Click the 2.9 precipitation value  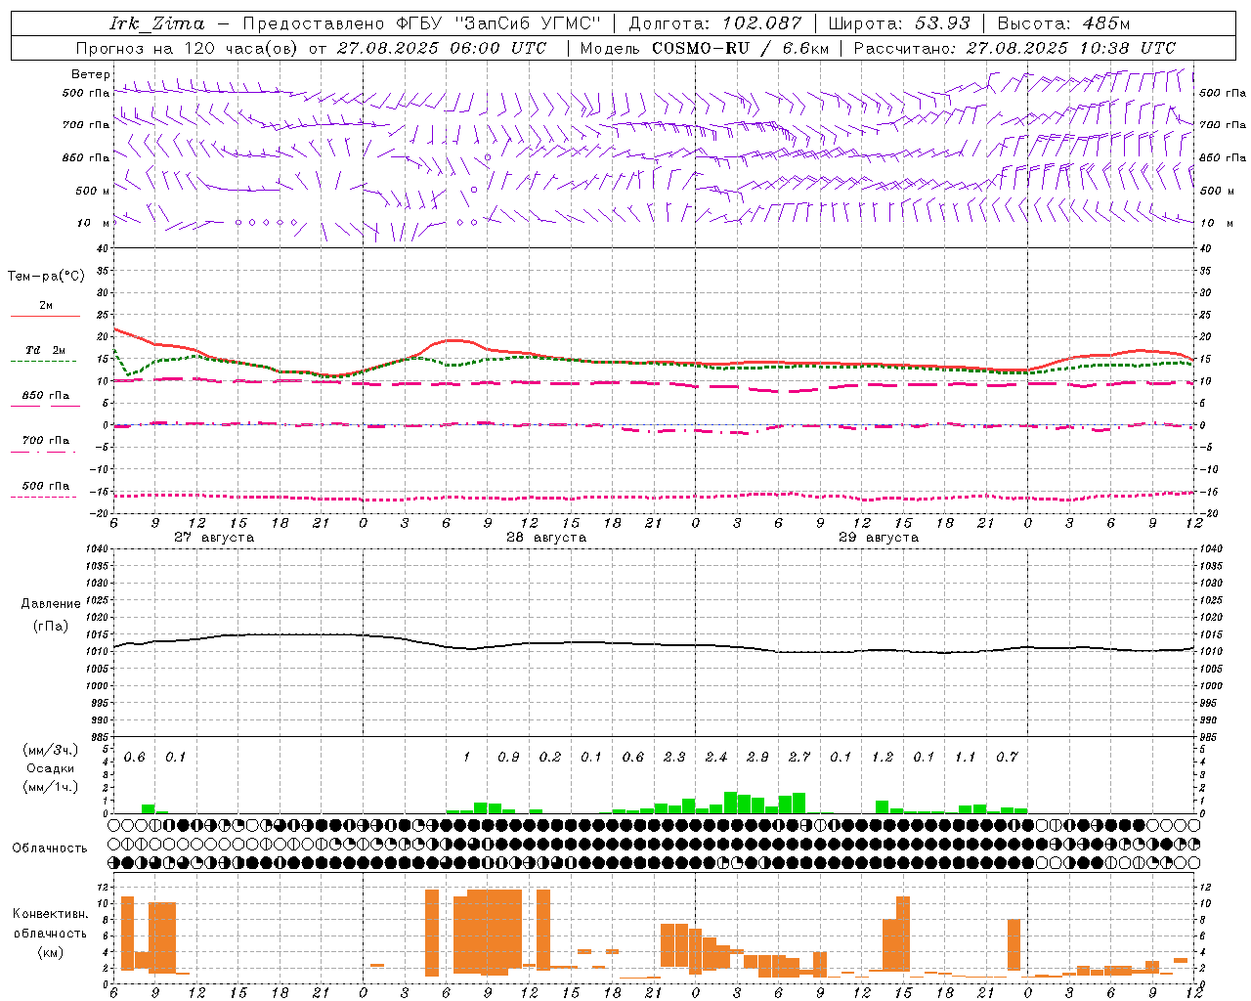tap(757, 758)
